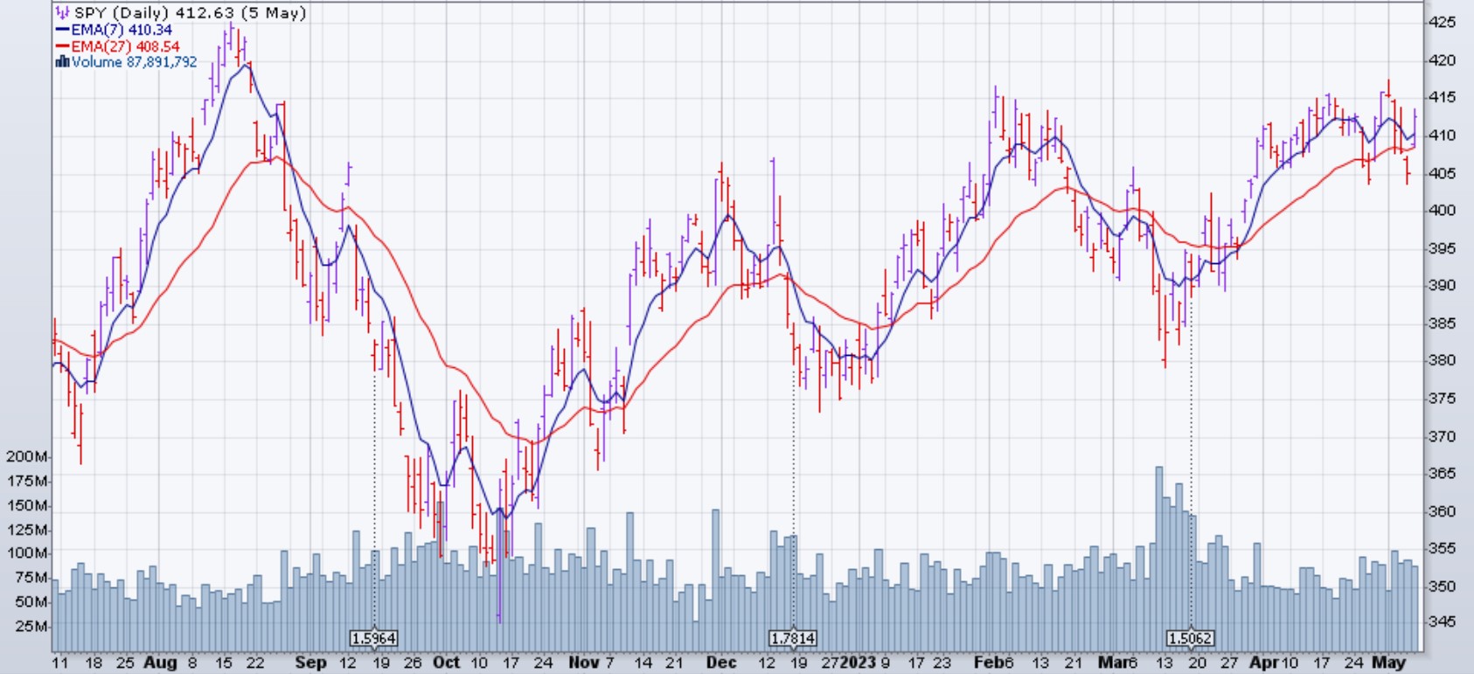Click the 1.5964 marker label in September
1474x674 pixels.
tap(373, 638)
